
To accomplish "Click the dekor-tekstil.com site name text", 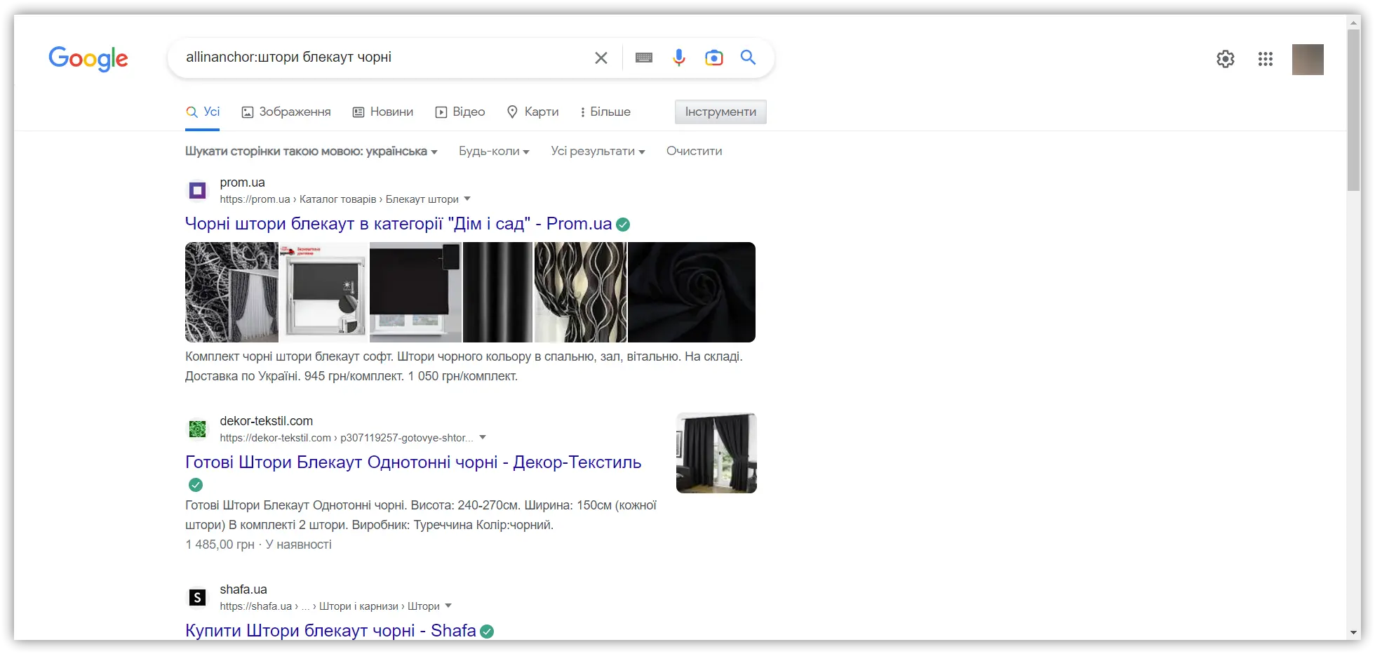I will pos(267,421).
